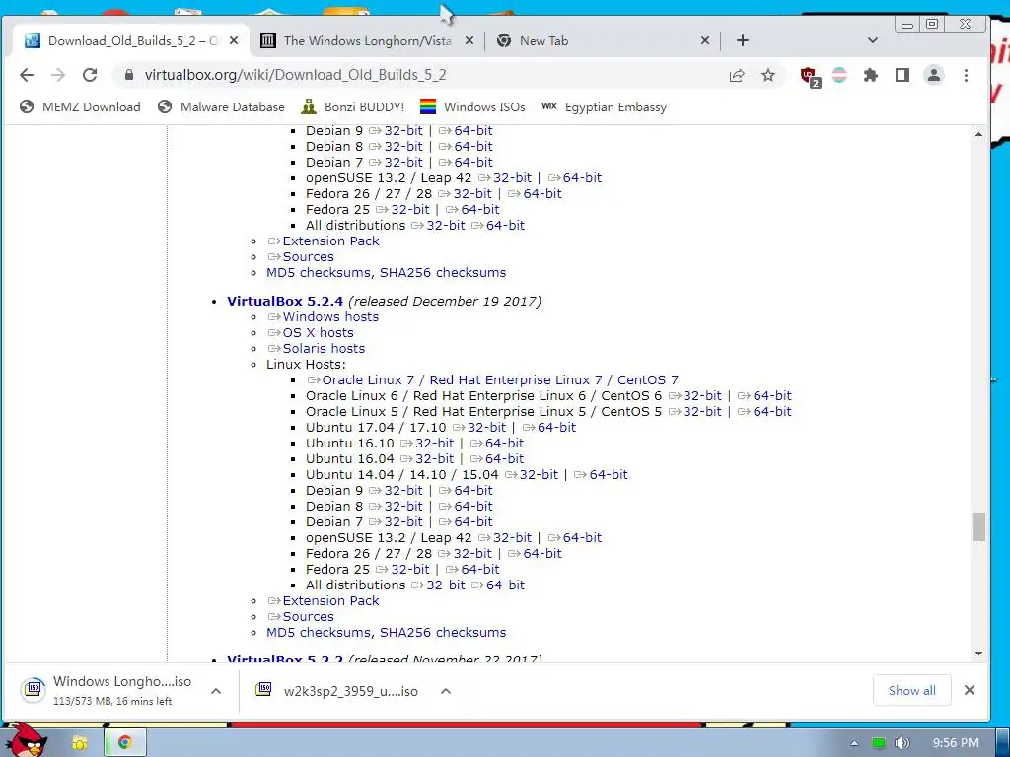1010x757 pixels.
Task: Toggle the browser side panel
Action: pos(902,75)
